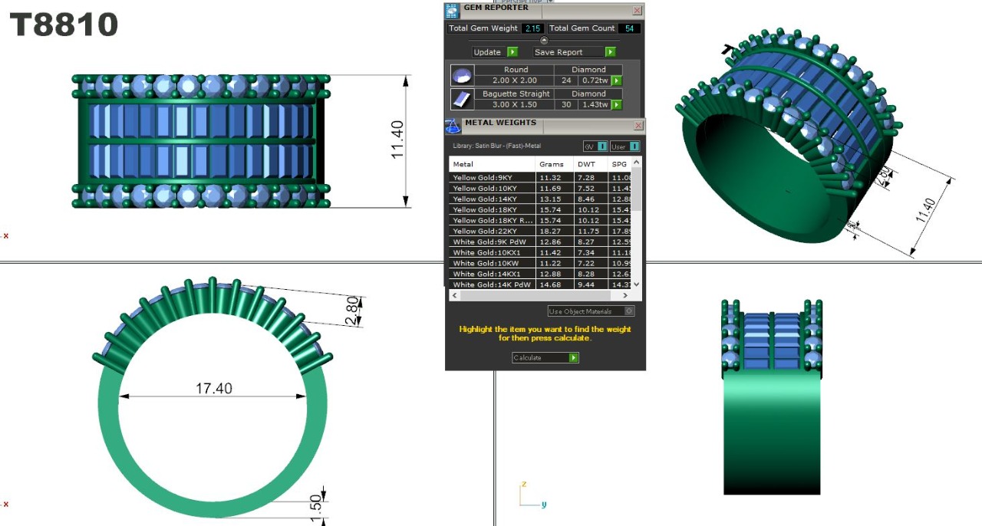The height and width of the screenshot is (526, 982).
Task: Click the 2.00 X 2.00 size cell
Action: click(516, 81)
